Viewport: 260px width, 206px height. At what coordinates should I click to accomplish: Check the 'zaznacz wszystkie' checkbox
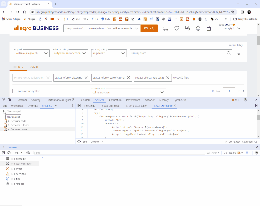(15, 91)
